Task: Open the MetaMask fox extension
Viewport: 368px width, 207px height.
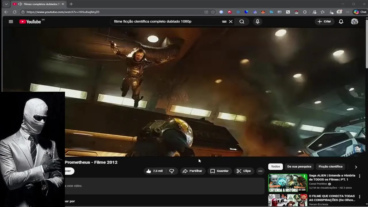Action: [x=263, y=12]
